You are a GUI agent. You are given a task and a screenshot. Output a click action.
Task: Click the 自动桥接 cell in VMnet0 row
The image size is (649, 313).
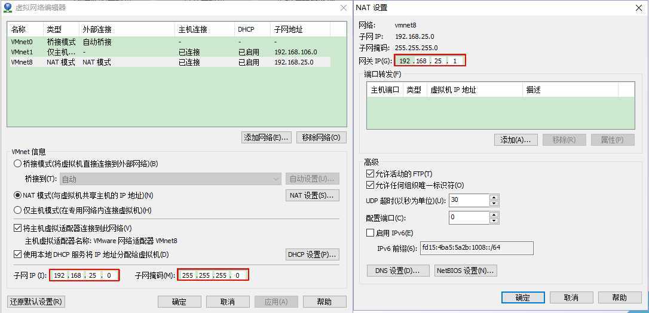click(x=97, y=42)
